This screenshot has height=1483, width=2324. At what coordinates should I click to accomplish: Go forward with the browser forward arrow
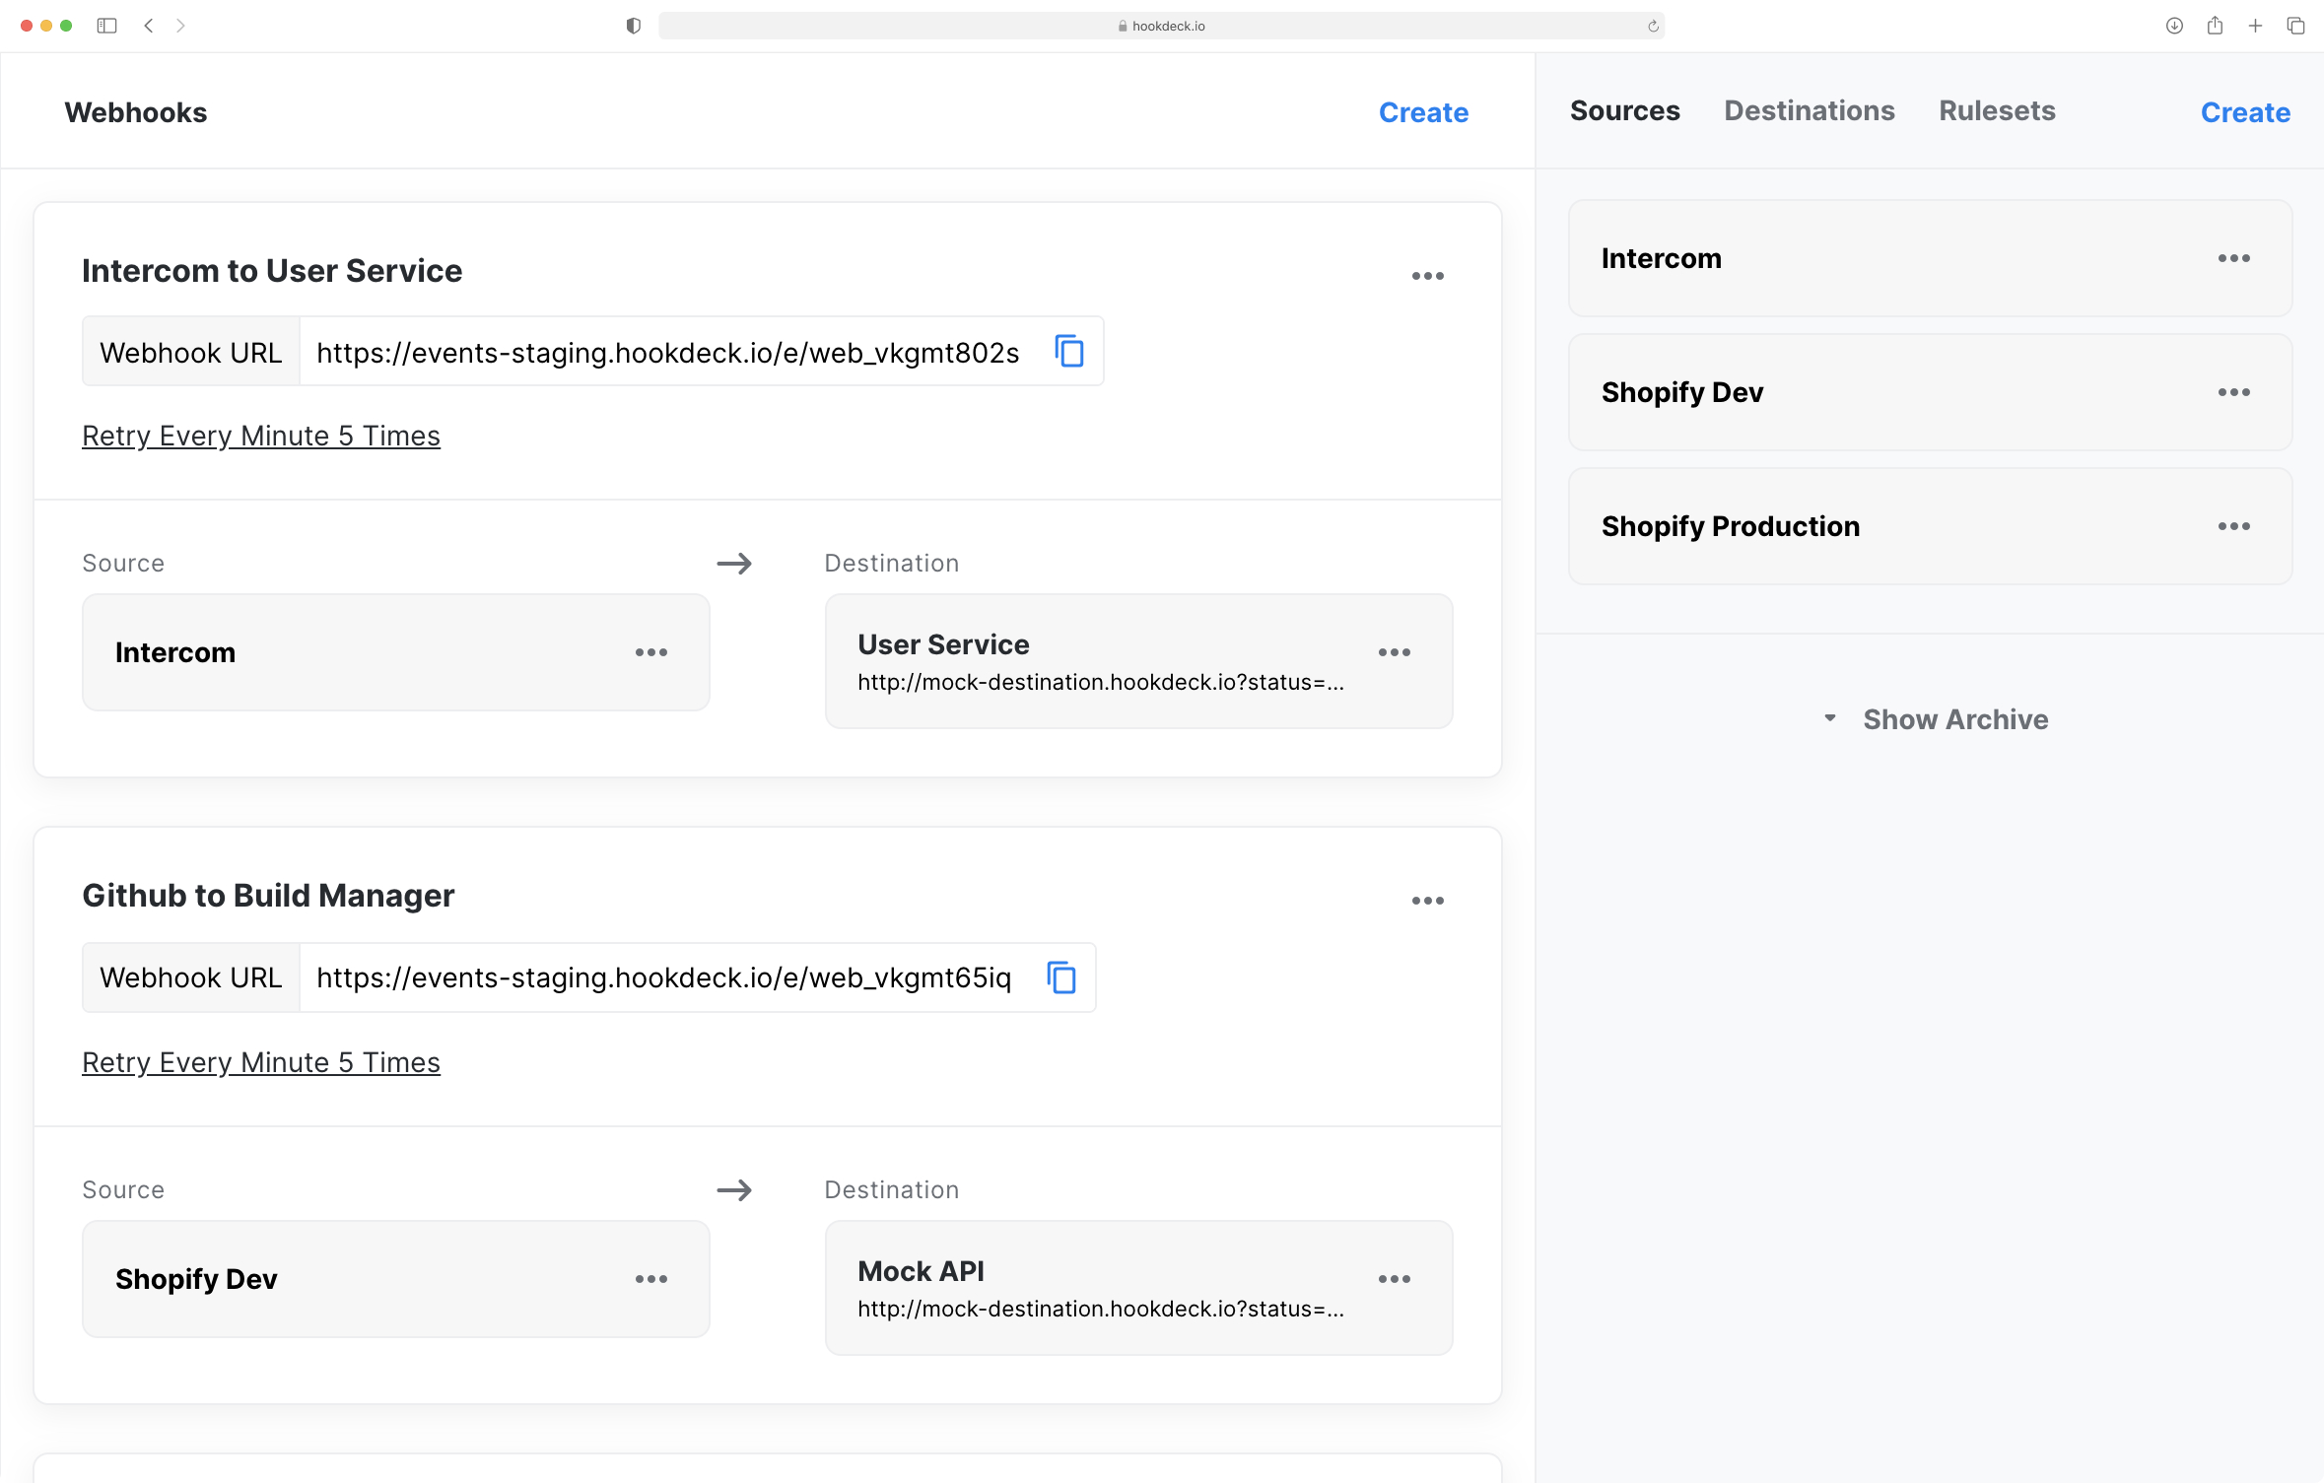(180, 26)
